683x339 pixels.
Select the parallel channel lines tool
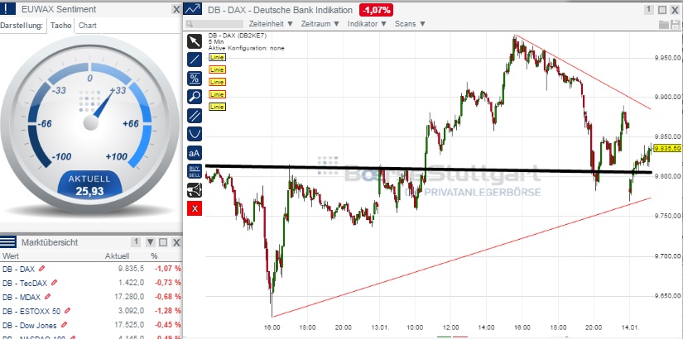click(x=195, y=115)
